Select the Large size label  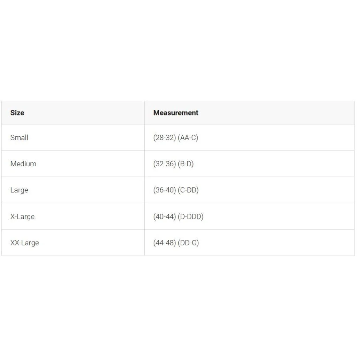[x=19, y=190]
